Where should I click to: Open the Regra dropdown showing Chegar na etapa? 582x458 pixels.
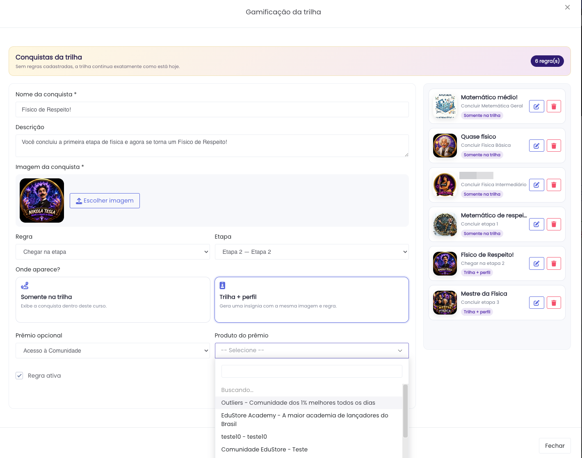113,252
